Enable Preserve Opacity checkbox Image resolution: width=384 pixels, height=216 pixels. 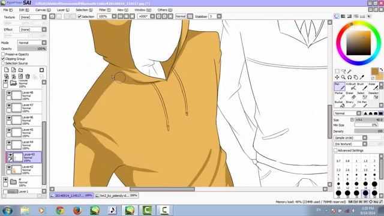[3, 55]
